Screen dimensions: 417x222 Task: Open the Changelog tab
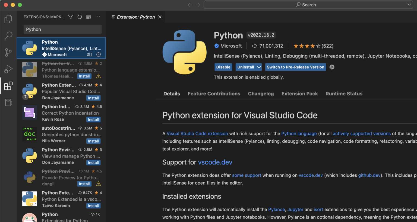[x=261, y=94]
